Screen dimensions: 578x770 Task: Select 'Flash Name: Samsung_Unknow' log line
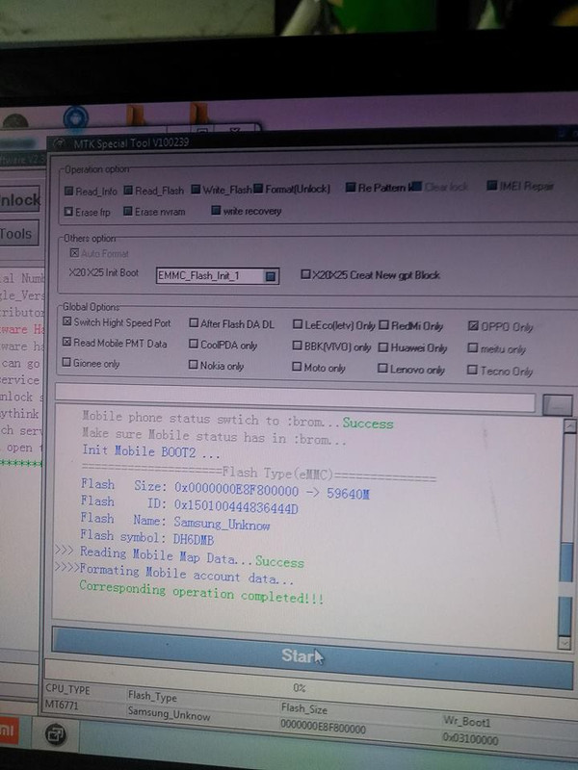tap(175, 522)
